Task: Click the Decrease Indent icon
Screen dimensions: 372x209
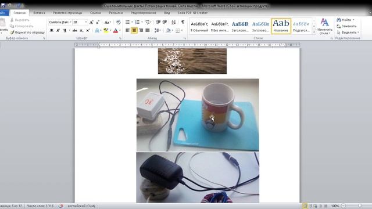Action: [158, 22]
